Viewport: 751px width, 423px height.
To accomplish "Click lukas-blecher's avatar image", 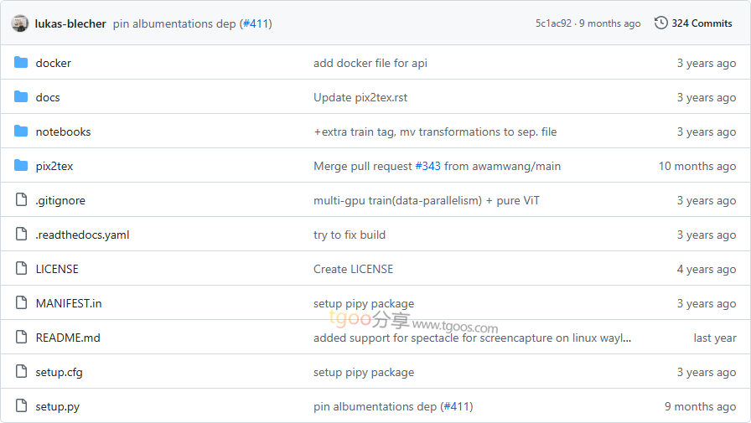I will click(x=20, y=23).
